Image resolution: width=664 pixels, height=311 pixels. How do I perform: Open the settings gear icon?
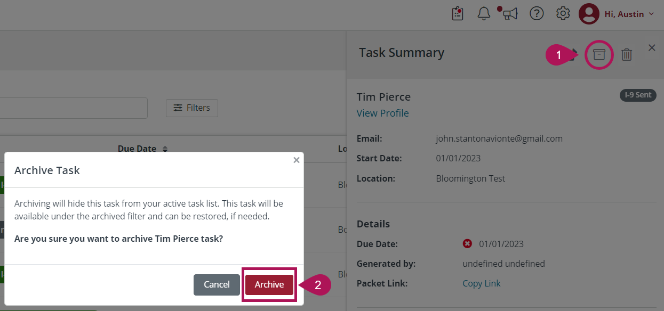pos(563,14)
